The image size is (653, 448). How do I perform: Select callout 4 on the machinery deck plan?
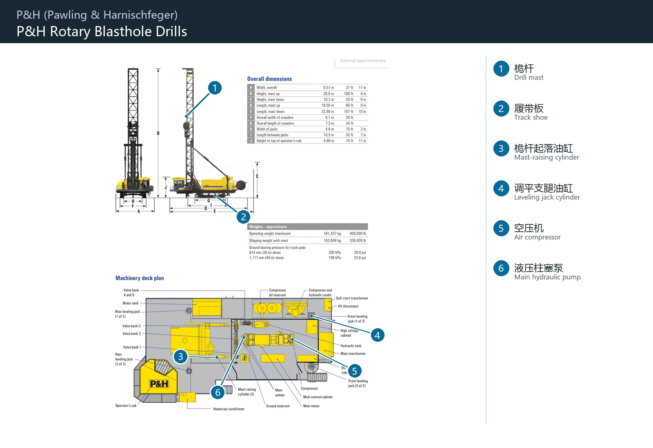(378, 335)
